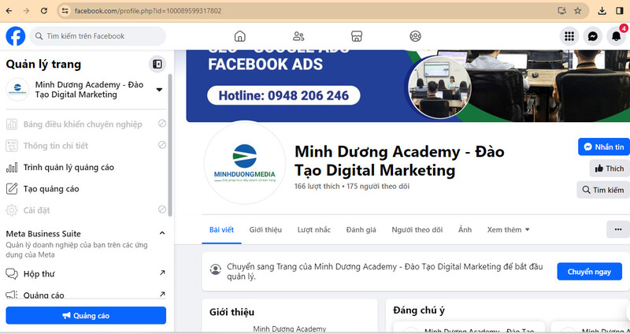The width and height of the screenshot is (630, 334).
Task: Open the Groups icon in top navigation
Action: (x=416, y=36)
